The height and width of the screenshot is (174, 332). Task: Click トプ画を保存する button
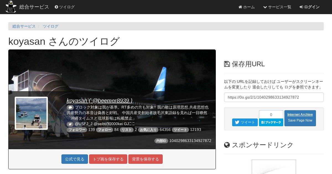click(x=108, y=159)
